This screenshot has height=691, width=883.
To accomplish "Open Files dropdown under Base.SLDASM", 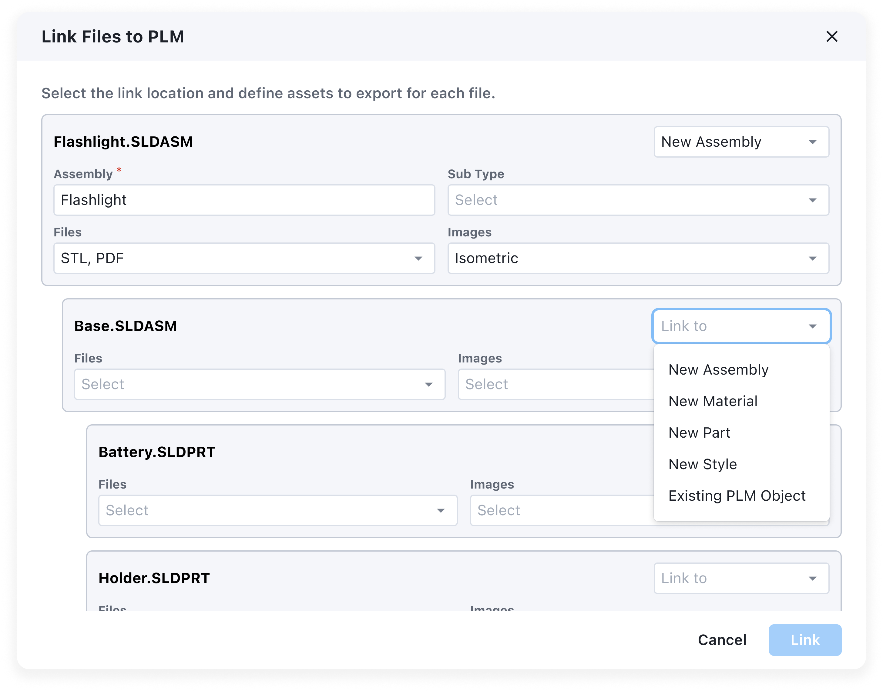I will point(259,384).
